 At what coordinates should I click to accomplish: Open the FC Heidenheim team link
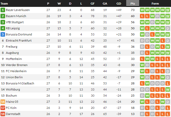pyautogui.click(x=16, y=71)
